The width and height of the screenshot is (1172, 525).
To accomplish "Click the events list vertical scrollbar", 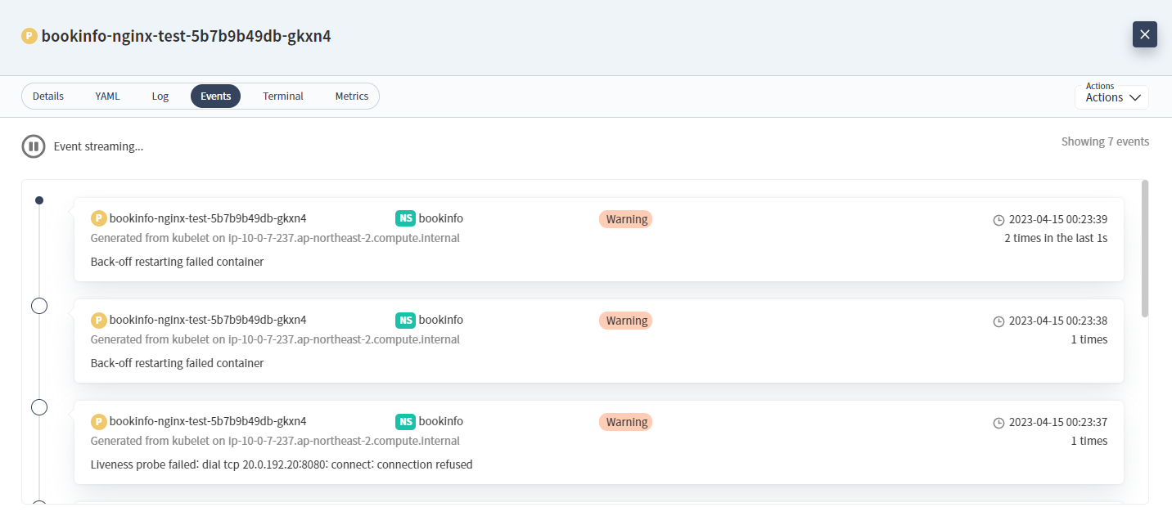I will [1145, 248].
